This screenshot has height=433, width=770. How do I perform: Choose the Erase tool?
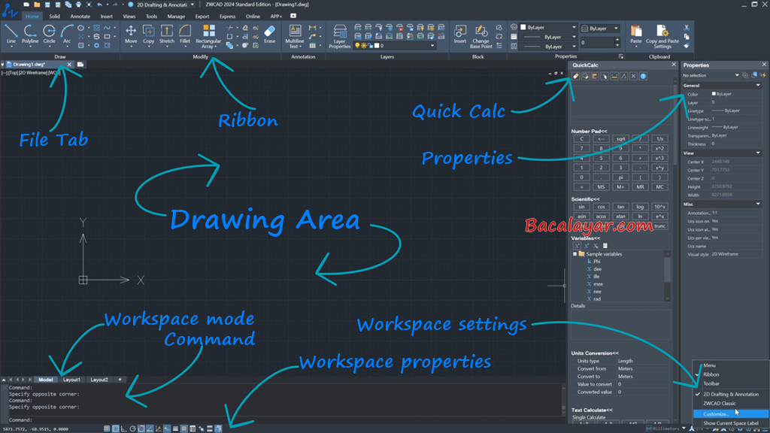click(x=269, y=34)
